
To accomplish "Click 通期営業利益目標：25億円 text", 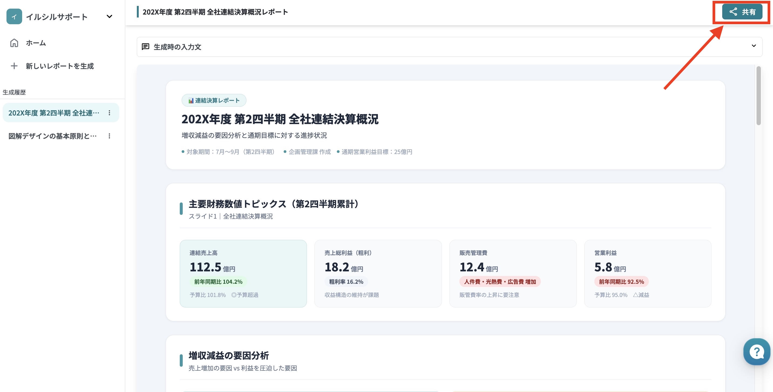I will tap(377, 152).
